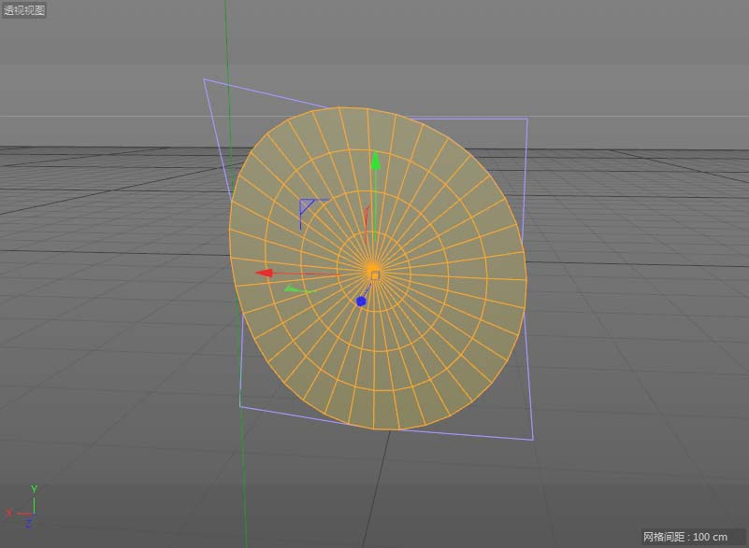Viewport: 749px width, 548px height.
Task: Click the orange object center point
Action: click(375, 275)
